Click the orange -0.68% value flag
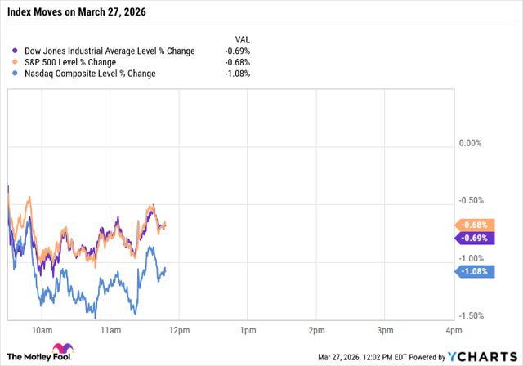Viewport: 523px width, 366px height. click(474, 225)
